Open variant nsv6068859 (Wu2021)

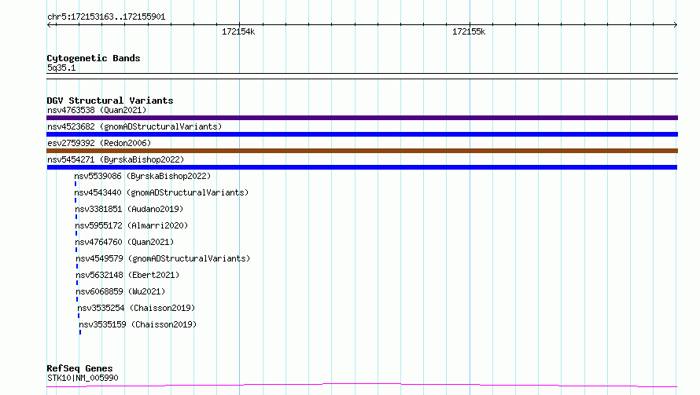(x=120, y=291)
